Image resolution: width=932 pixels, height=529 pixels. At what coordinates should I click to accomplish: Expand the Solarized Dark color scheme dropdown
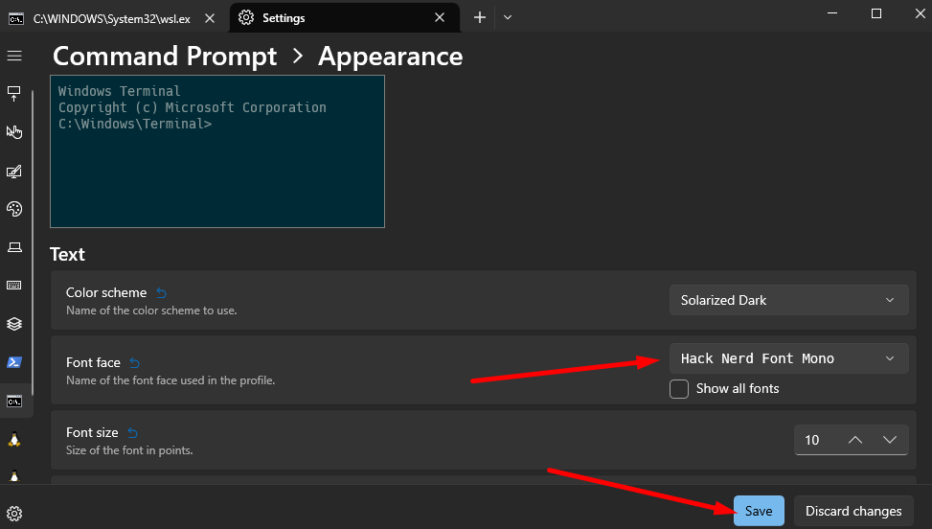[x=788, y=300]
